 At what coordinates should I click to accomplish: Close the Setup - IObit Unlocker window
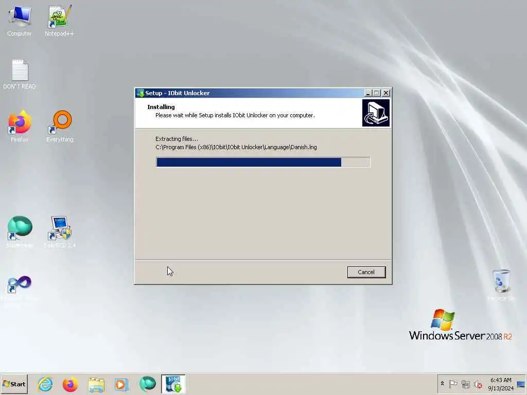[386, 93]
